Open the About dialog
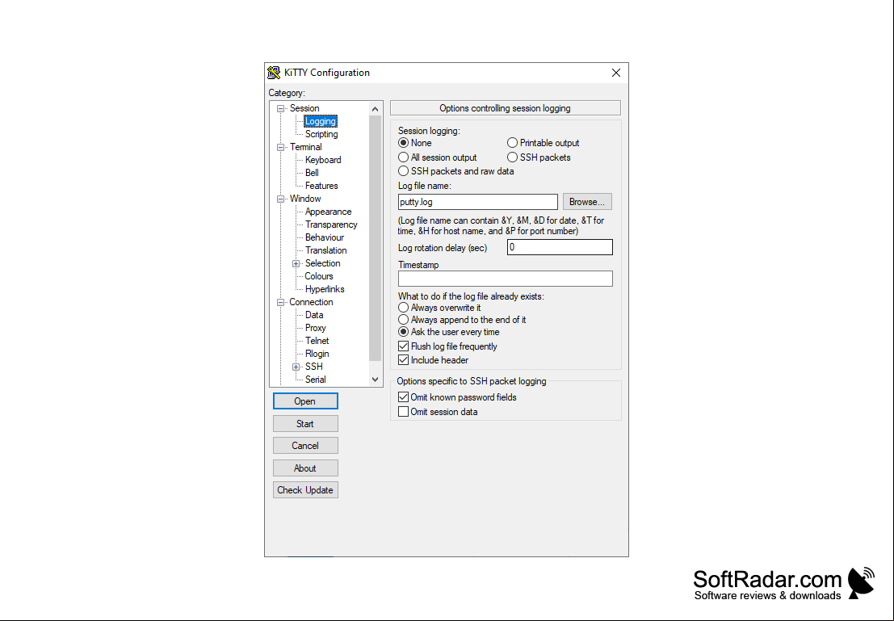Image resolution: width=894 pixels, height=621 pixels. (305, 468)
